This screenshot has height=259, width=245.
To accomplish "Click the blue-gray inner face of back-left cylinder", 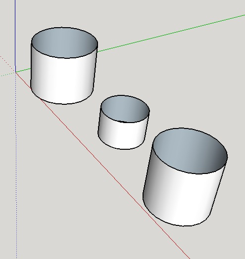I will 64,43.
